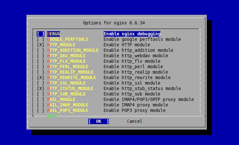Tick the HTTP_SUB_MODULE checkbox
The width and height of the screenshot is (239, 145).
click(x=41, y=94)
